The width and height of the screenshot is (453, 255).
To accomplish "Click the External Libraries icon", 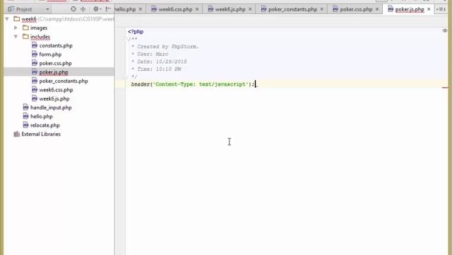I will [17, 134].
